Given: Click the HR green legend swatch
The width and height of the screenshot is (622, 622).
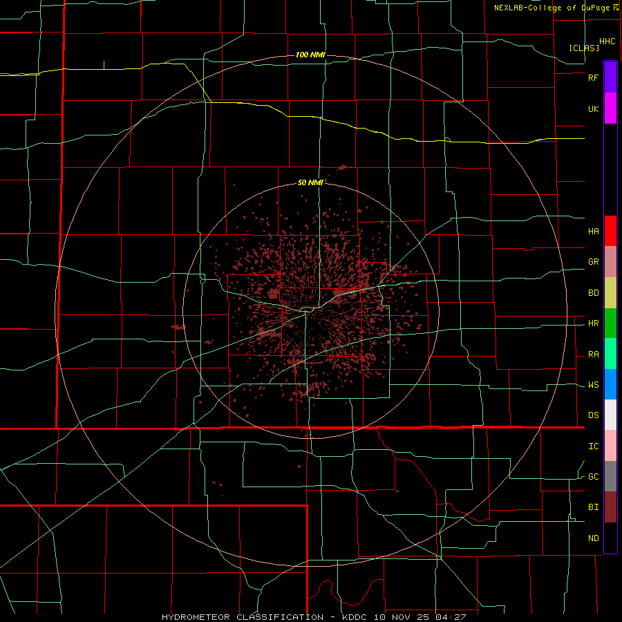Looking at the screenshot, I should point(610,323).
